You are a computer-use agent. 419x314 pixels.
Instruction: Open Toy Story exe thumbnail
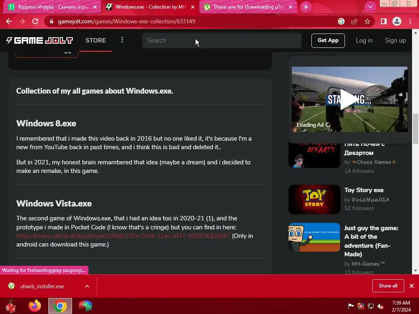click(x=314, y=200)
